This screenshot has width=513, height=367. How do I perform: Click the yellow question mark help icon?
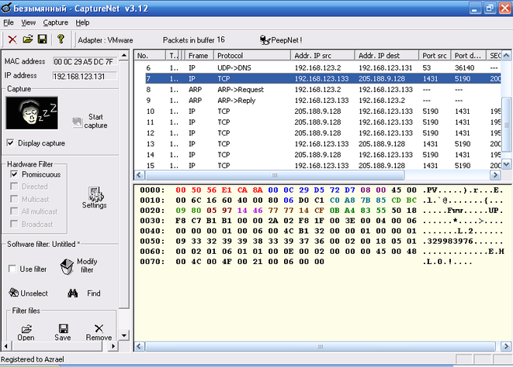point(61,39)
